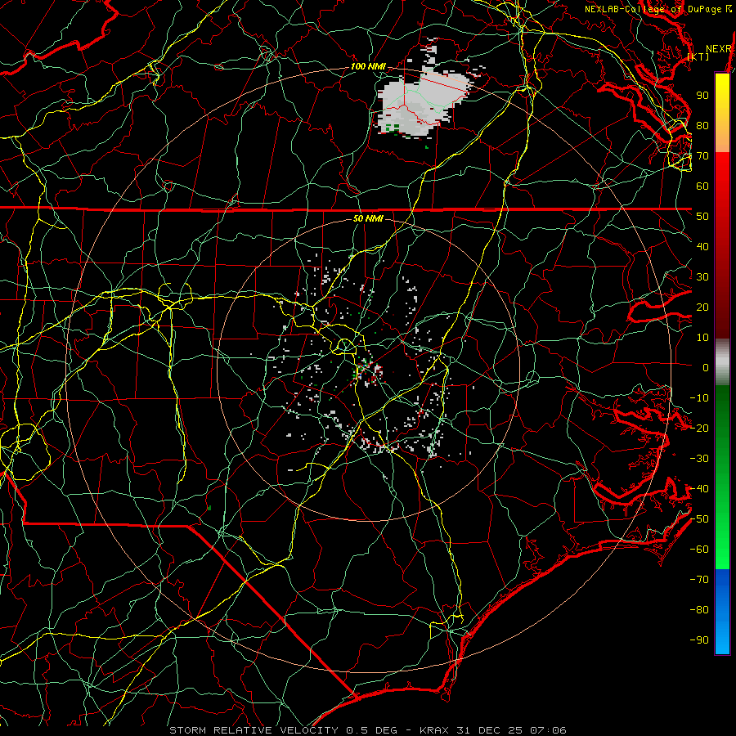Click the '[KT]' units label above color bar
Viewport: 736px width, 736px height.
[698, 56]
